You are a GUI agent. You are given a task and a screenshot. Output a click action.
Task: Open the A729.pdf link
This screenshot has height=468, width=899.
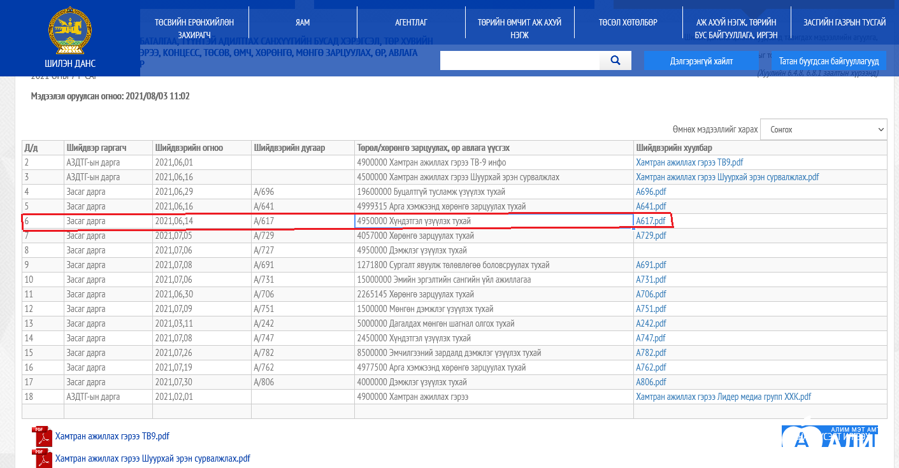click(x=651, y=236)
